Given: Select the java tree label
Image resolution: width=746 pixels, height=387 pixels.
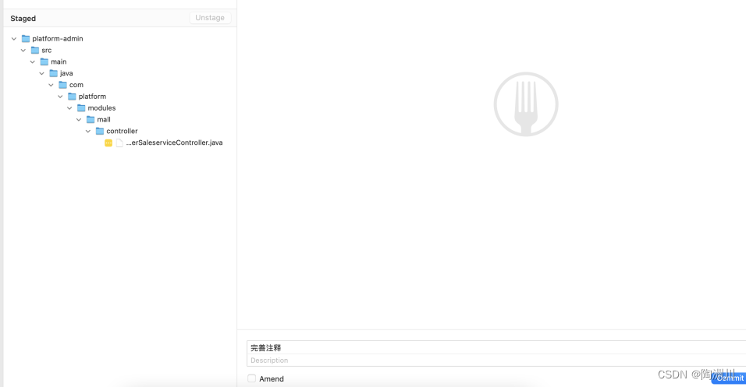Looking at the screenshot, I should [66, 73].
